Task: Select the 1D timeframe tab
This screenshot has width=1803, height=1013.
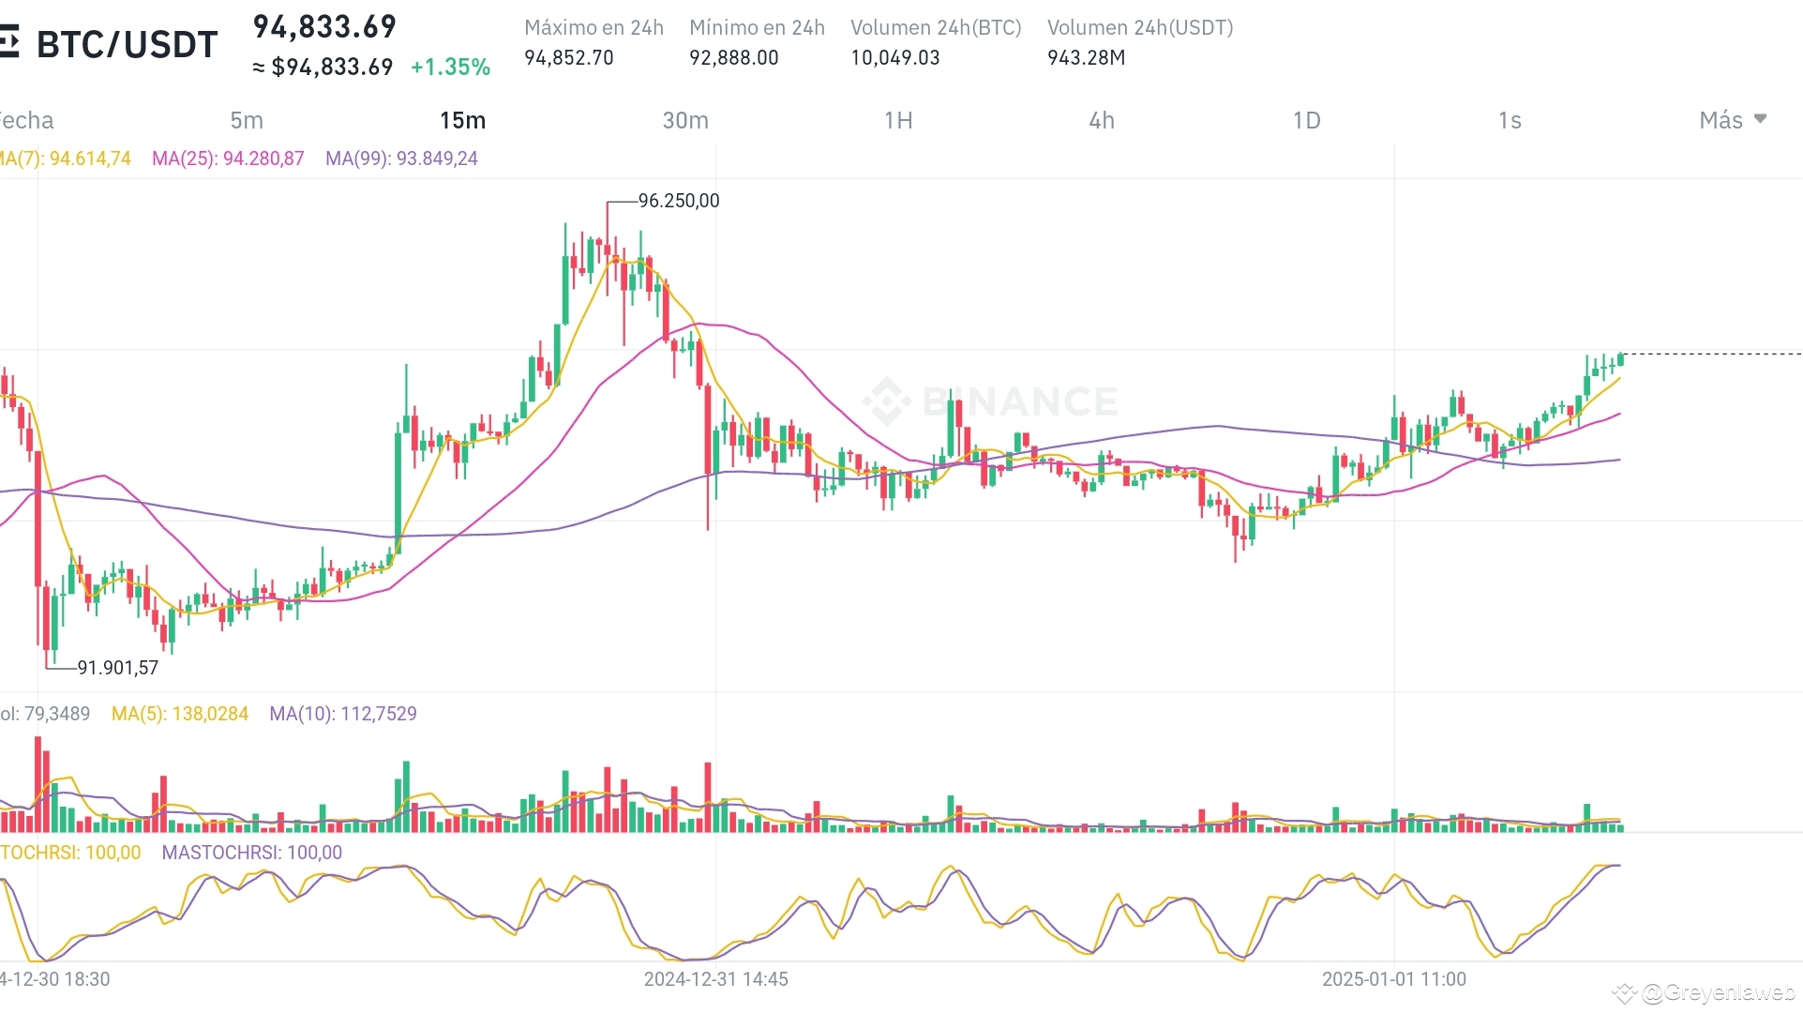Action: 1306,120
